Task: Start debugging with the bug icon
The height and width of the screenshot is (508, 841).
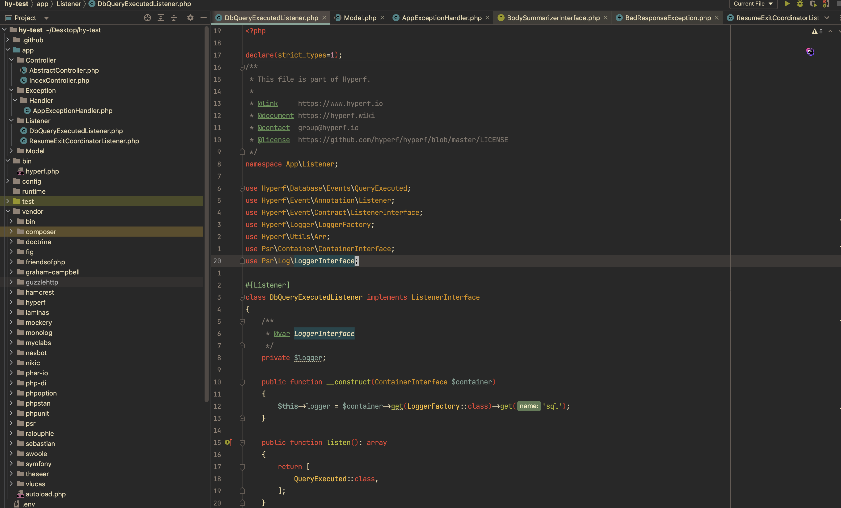Action: (x=800, y=4)
